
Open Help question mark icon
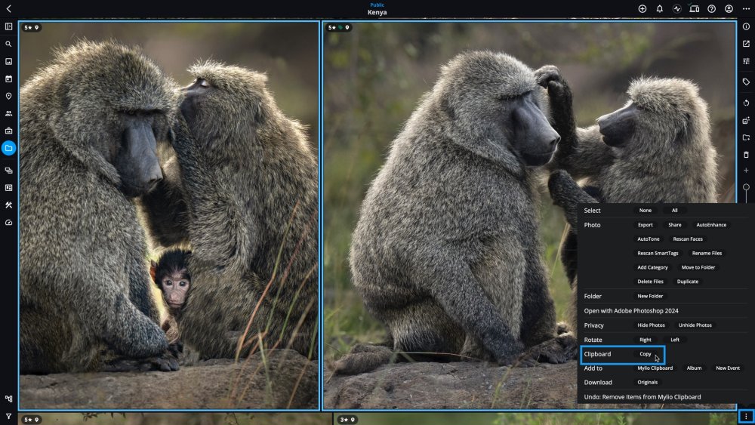click(x=712, y=8)
